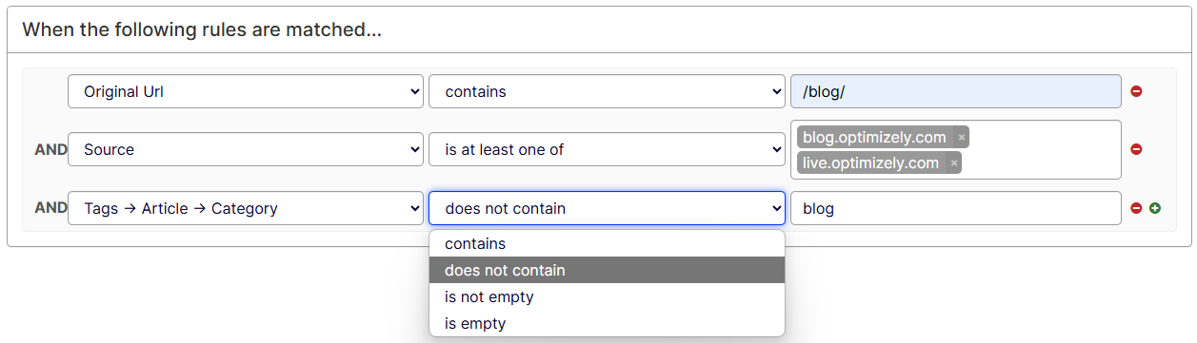Add a new rule with green plus

pos(1155,208)
